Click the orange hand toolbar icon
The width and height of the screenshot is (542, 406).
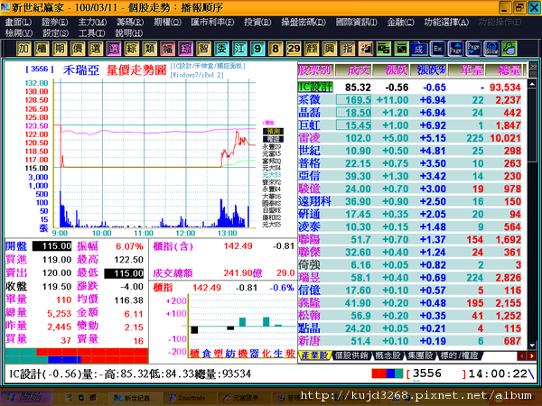pos(365,49)
